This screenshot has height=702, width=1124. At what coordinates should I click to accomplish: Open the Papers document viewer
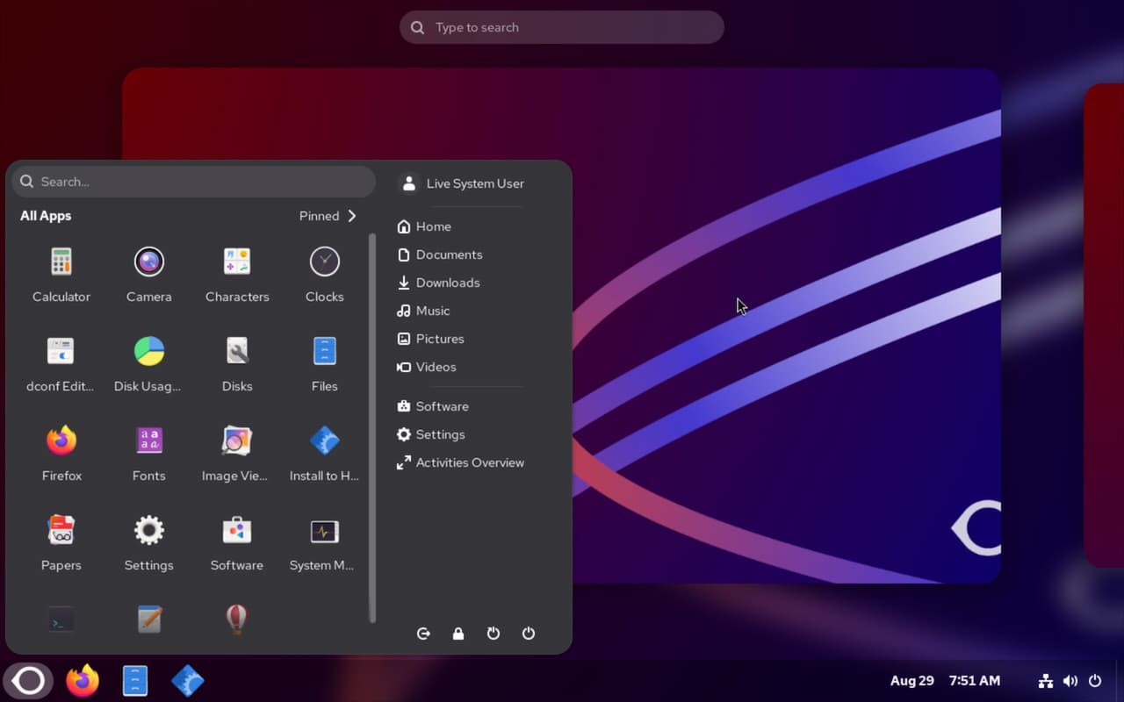tap(61, 542)
